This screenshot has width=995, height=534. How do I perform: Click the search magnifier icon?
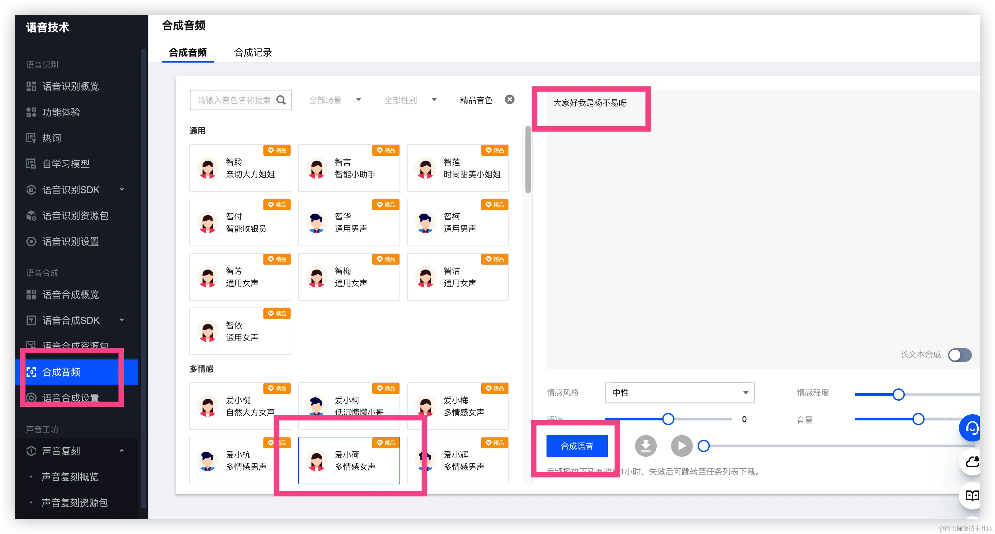pyautogui.click(x=281, y=100)
